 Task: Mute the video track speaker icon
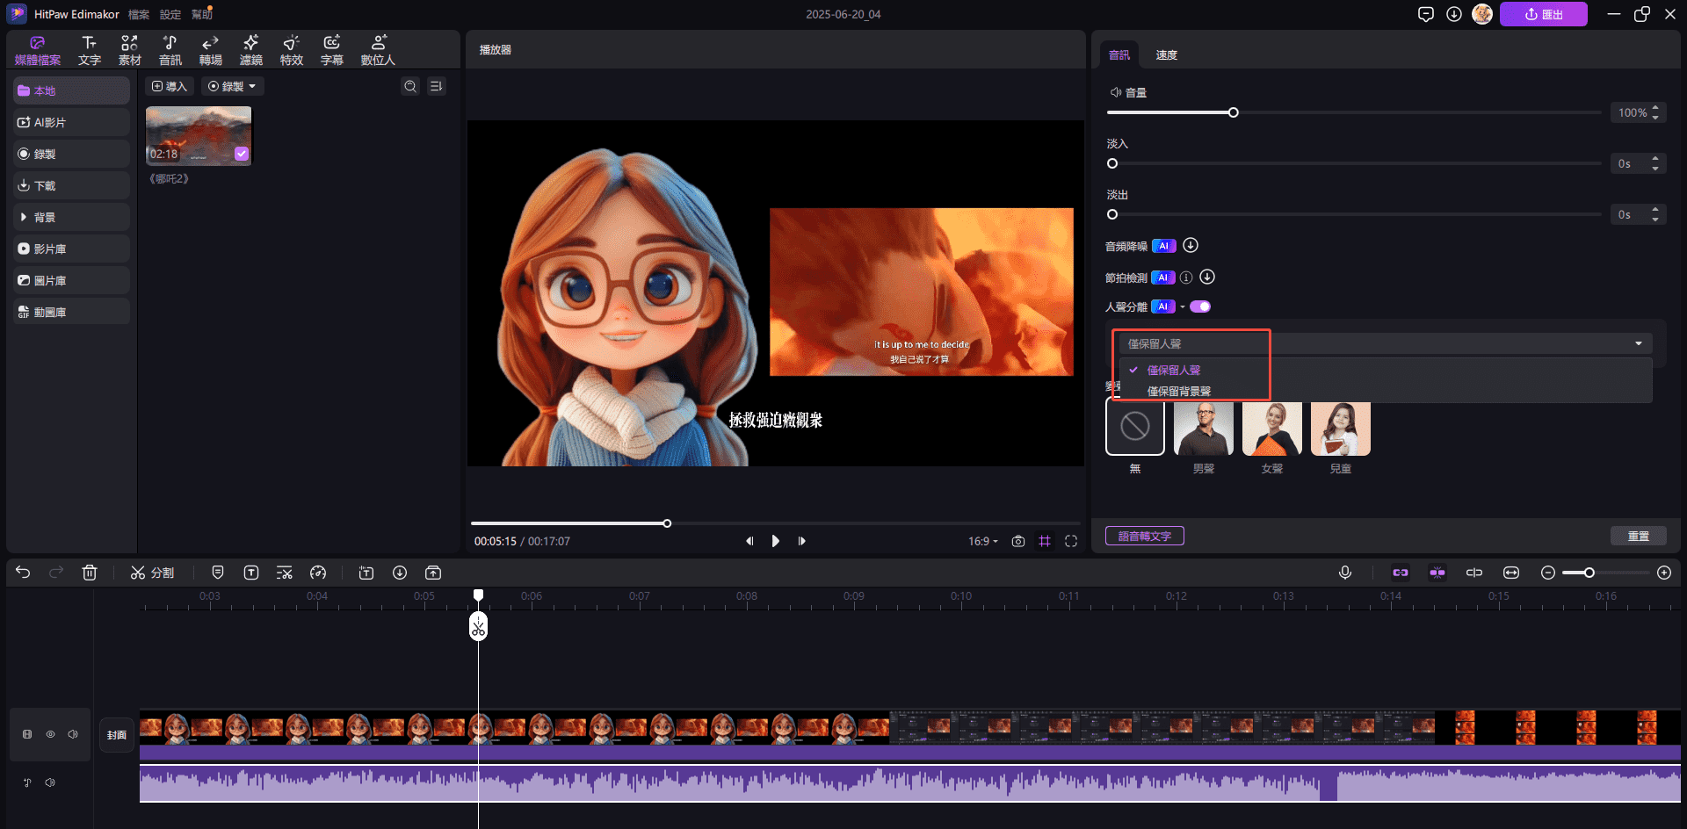click(73, 734)
